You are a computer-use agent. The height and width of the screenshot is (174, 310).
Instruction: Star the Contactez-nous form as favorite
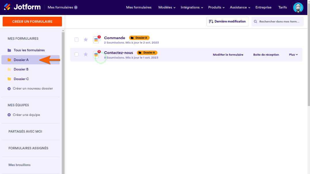pyautogui.click(x=86, y=54)
